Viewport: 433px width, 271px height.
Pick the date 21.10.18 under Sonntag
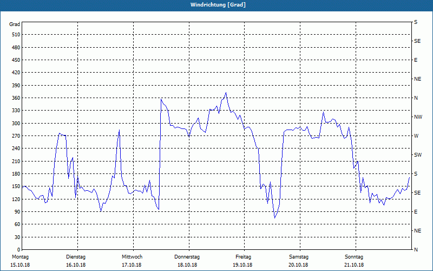tap(354, 265)
